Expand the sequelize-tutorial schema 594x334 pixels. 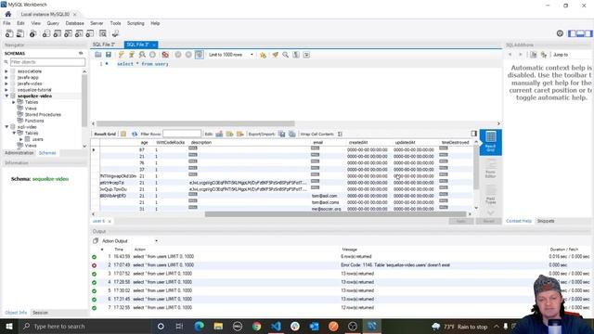pyautogui.click(x=6, y=90)
